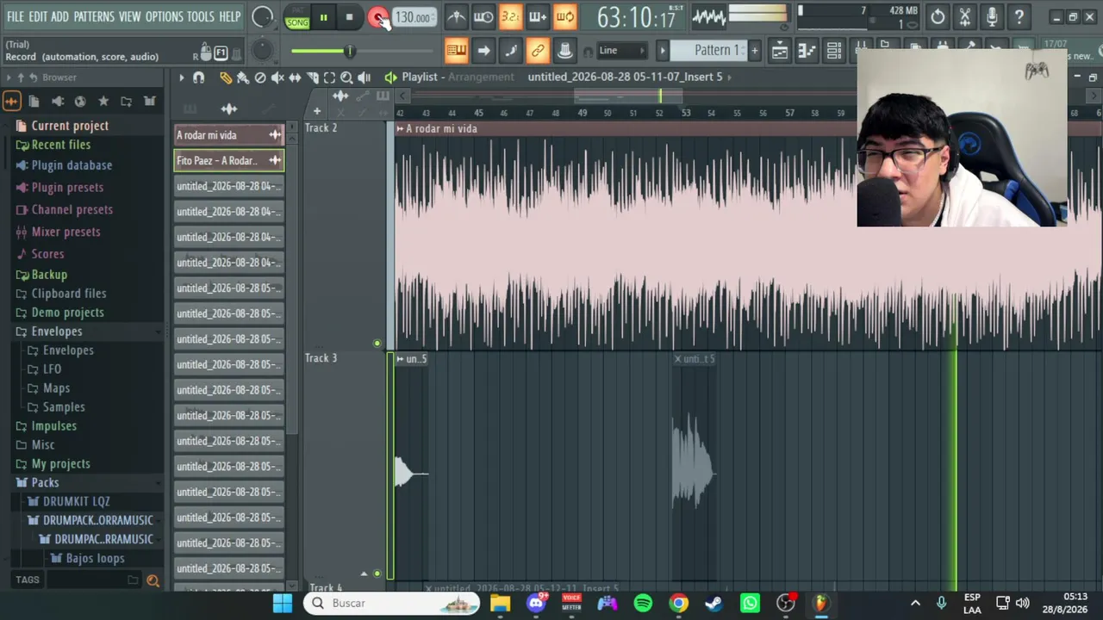1103x620 pixels.
Task: Click the browser All tab waveform icon
Action: 11,102
